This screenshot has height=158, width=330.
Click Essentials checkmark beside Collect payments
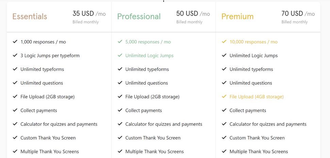(15, 110)
